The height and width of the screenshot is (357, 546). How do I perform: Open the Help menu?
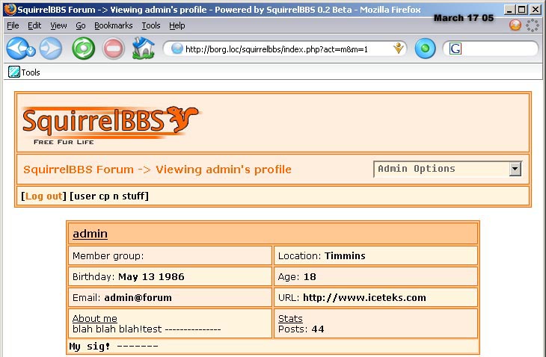coord(177,25)
